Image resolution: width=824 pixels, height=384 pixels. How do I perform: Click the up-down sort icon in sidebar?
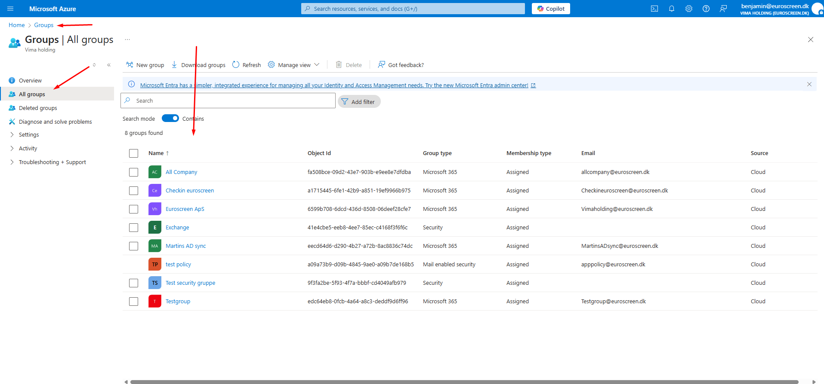pyautogui.click(x=94, y=65)
